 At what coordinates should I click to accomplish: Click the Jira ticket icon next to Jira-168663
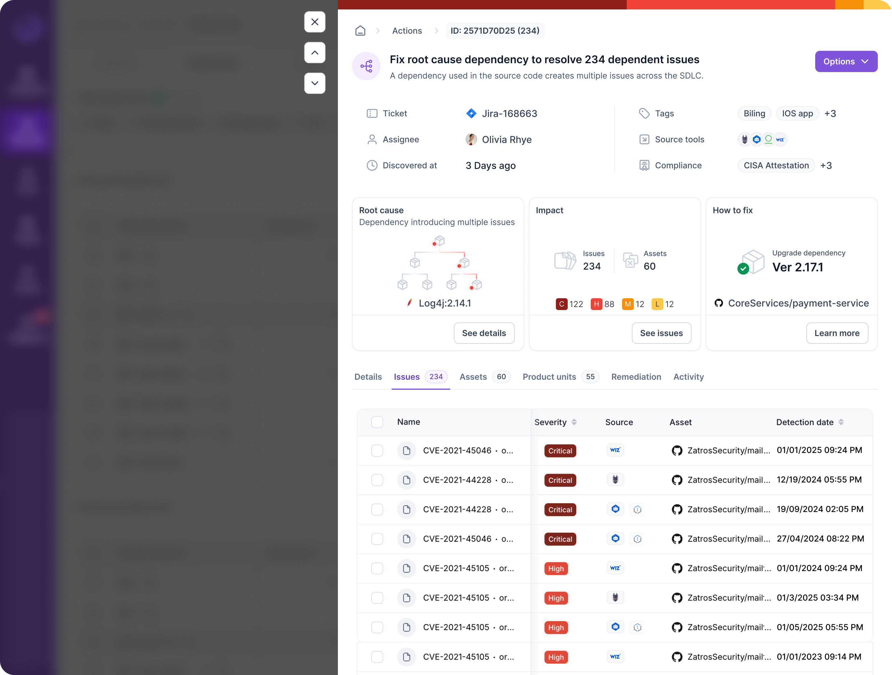pos(470,113)
